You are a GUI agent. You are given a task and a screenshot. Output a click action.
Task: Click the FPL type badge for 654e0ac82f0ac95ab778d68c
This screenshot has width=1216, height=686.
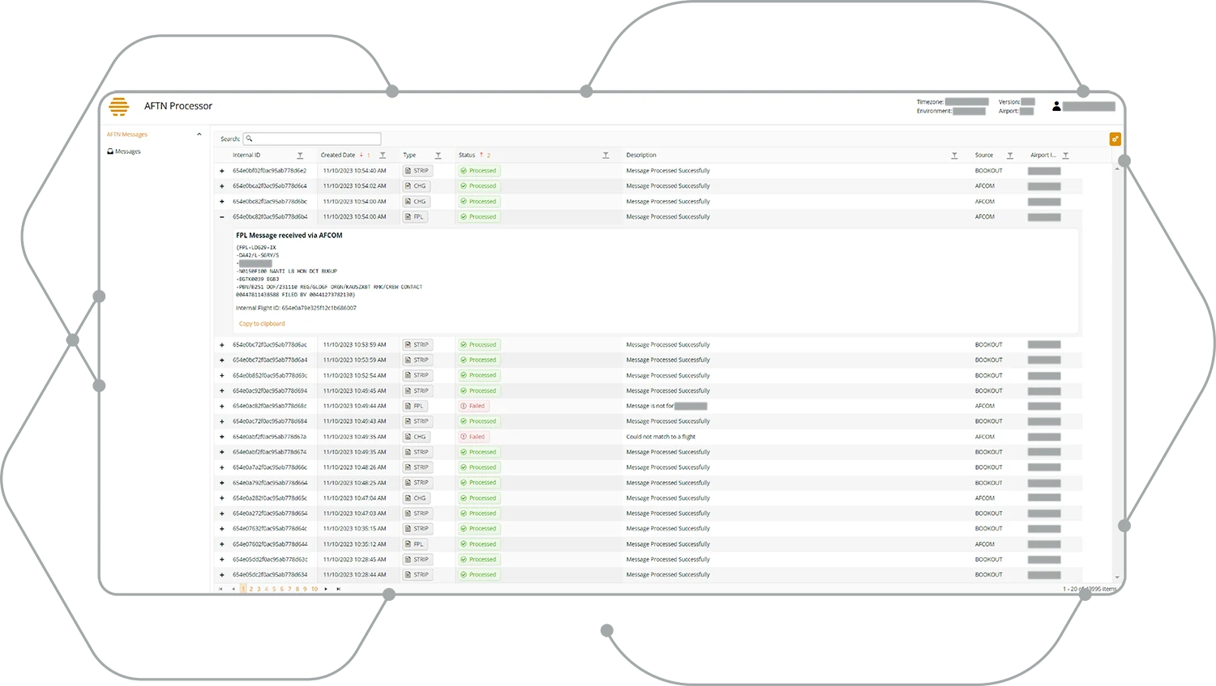click(415, 406)
